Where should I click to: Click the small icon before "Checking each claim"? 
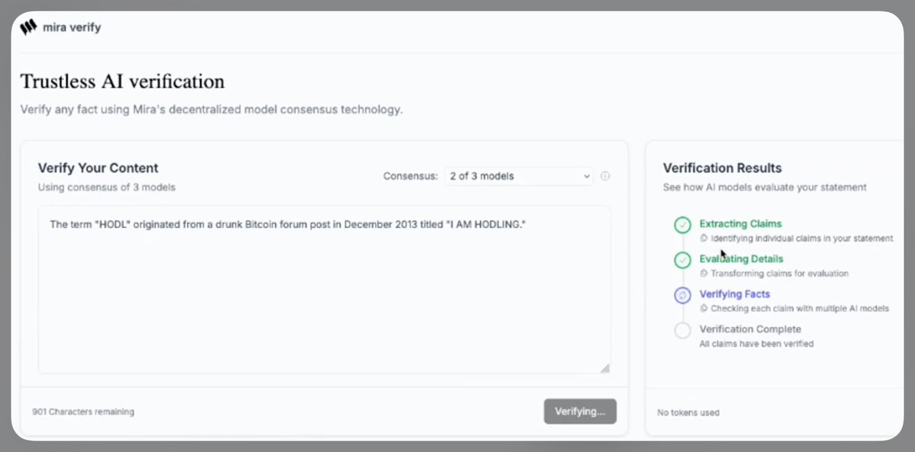click(x=704, y=308)
